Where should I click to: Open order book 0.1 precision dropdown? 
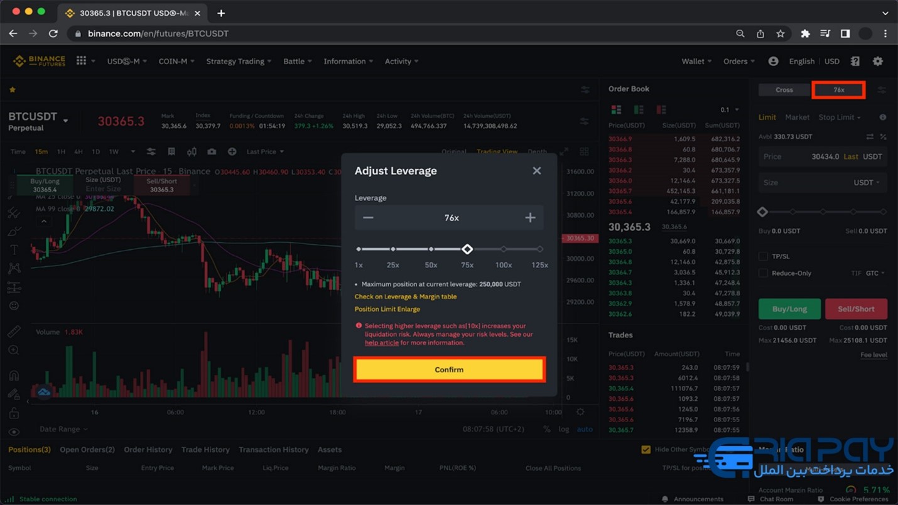(730, 110)
